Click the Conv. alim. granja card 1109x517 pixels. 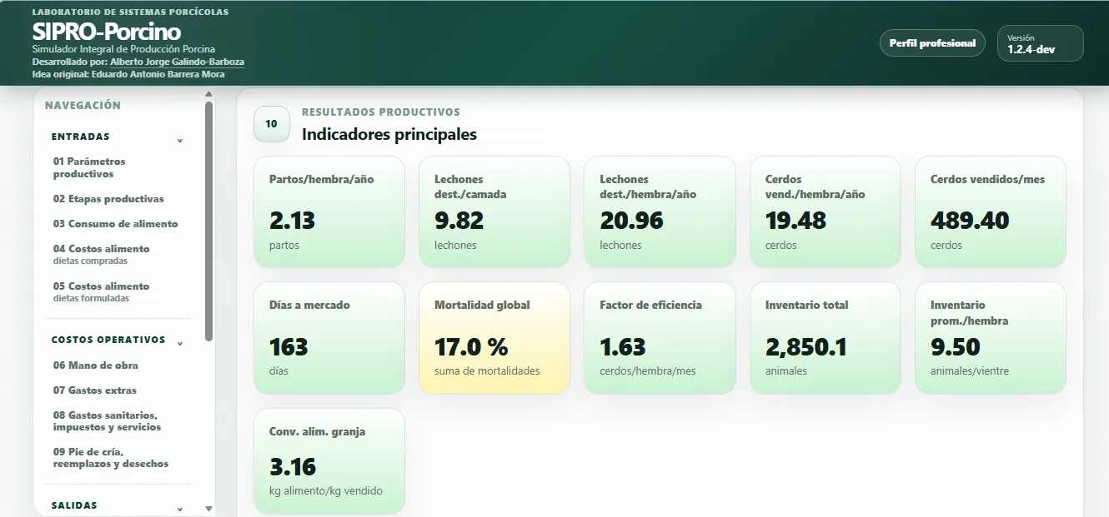tap(329, 461)
